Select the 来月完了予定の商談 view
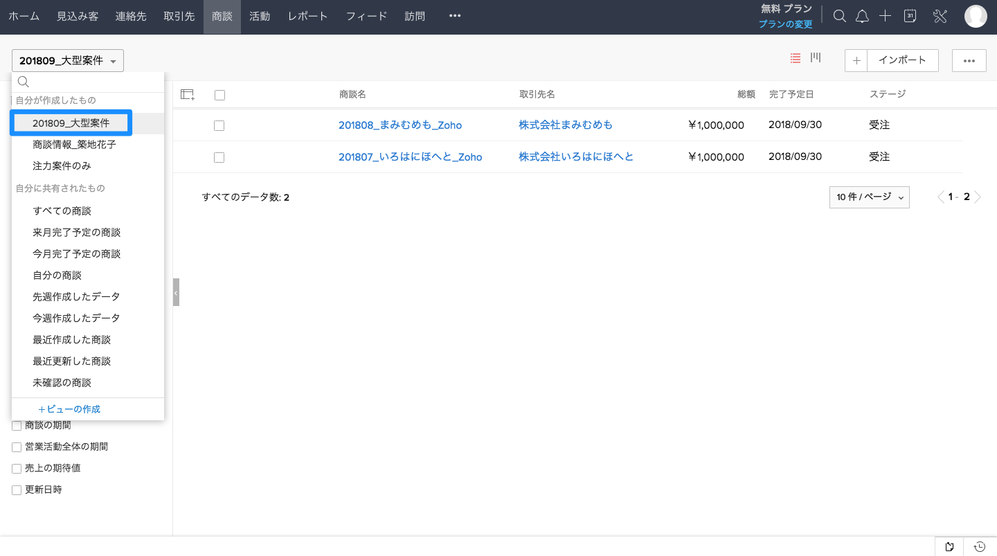This screenshot has height=556, width=997. tap(88, 233)
